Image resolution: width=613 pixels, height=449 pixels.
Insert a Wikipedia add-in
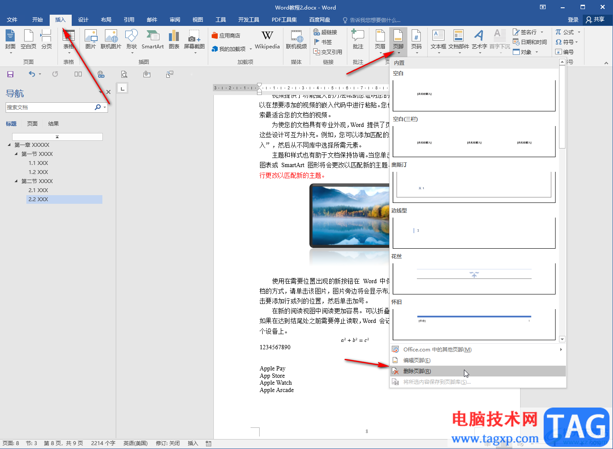click(267, 39)
